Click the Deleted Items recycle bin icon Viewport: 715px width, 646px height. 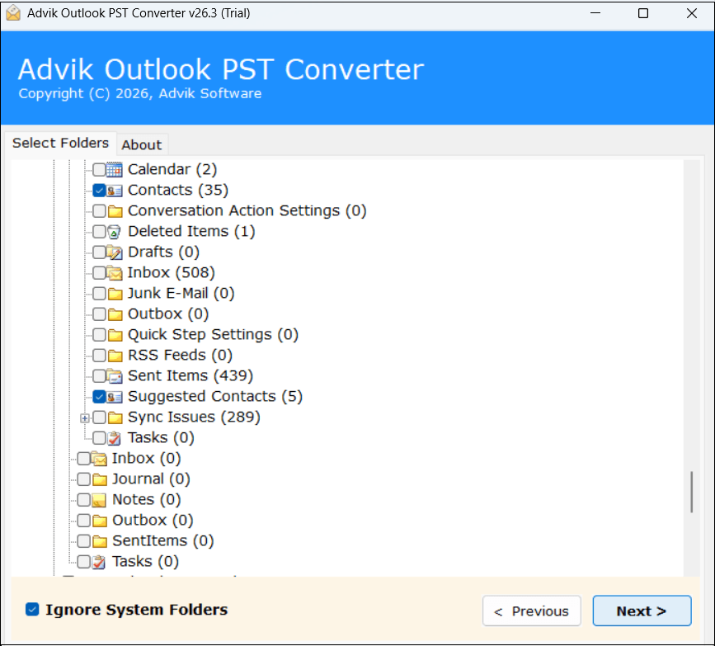click(115, 232)
